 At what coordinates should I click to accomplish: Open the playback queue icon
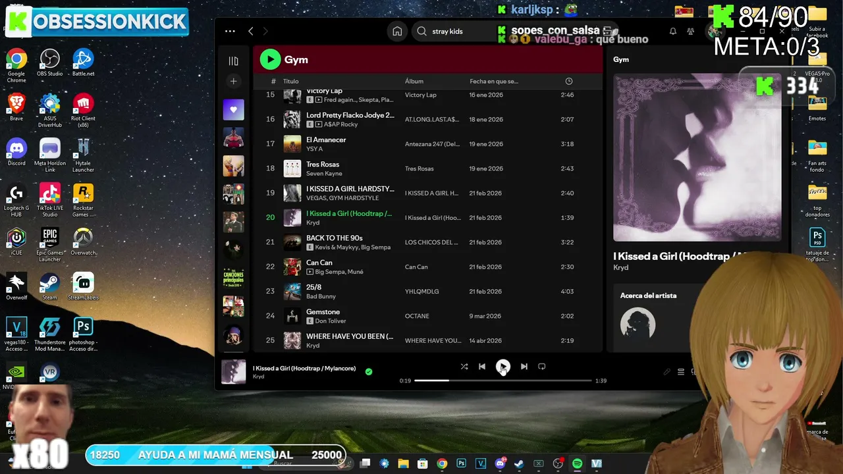[x=681, y=372]
